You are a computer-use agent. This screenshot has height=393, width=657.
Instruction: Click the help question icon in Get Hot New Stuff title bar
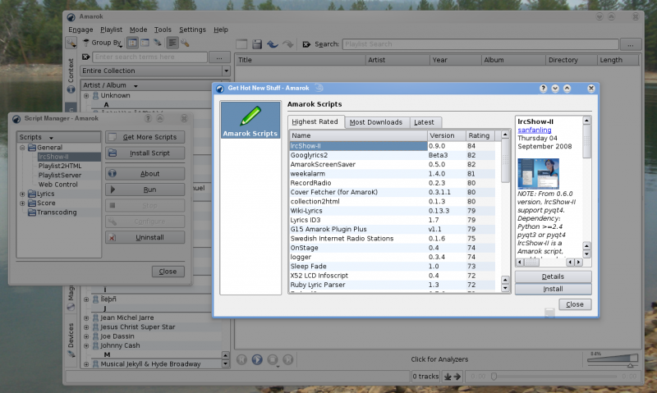[x=543, y=89]
